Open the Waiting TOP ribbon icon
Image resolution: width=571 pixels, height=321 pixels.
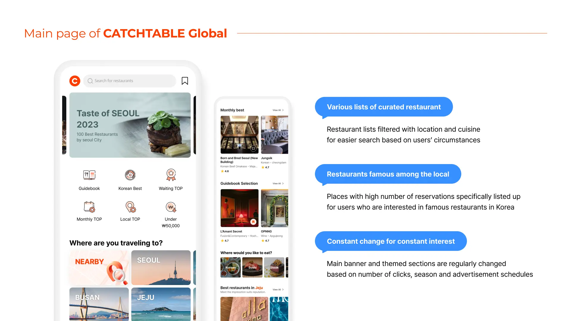click(x=171, y=175)
